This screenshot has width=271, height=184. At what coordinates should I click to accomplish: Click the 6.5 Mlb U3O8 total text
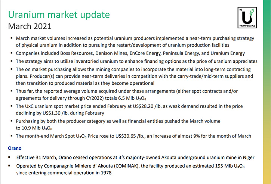132,98
